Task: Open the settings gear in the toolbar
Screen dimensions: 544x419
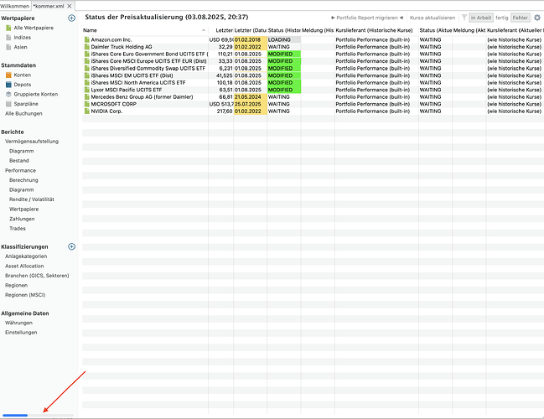Action: pyautogui.click(x=537, y=18)
